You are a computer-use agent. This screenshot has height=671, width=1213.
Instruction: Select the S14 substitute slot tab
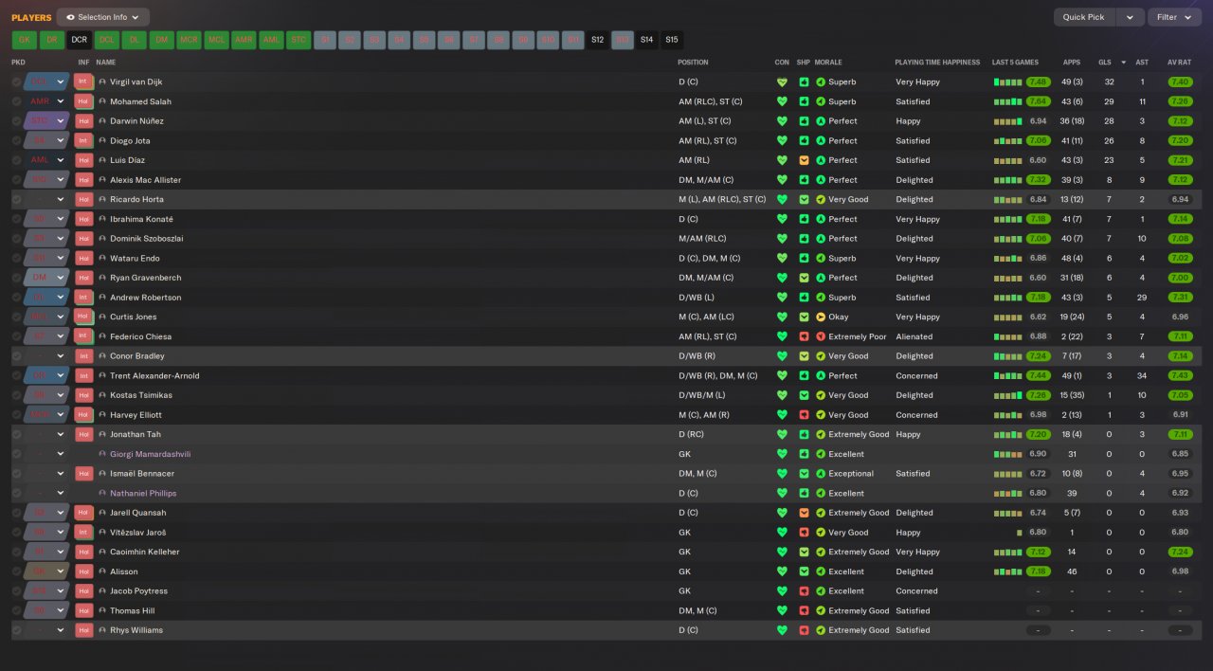click(x=646, y=40)
